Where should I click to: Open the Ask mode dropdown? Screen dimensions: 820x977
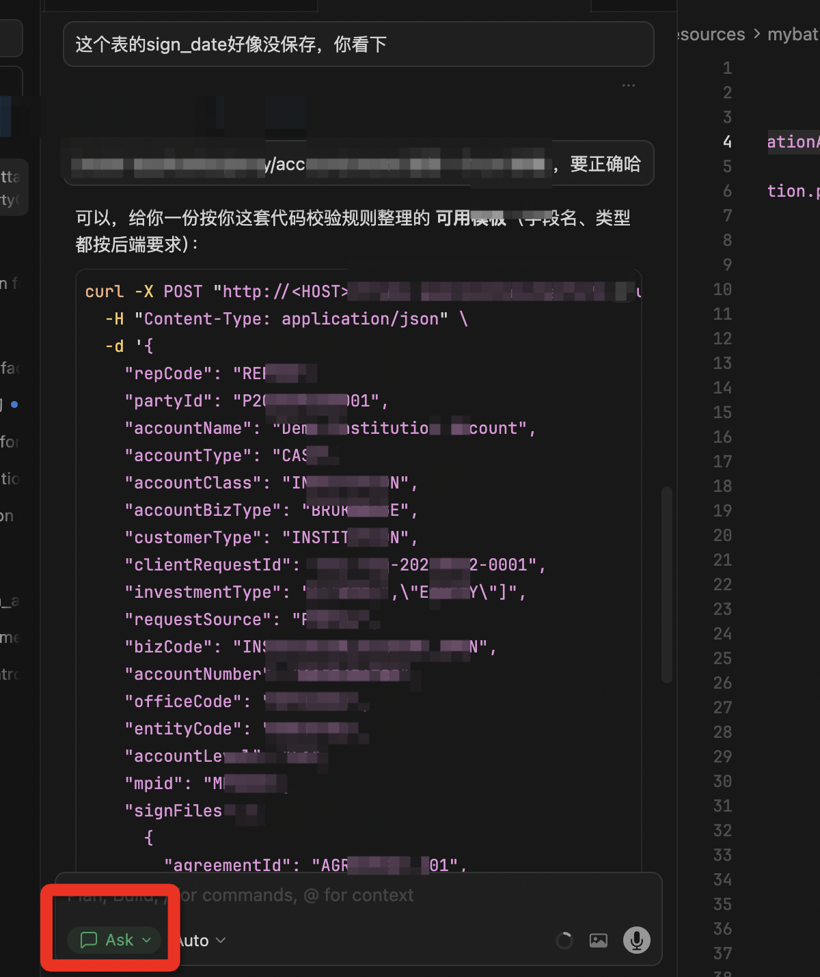[115, 940]
